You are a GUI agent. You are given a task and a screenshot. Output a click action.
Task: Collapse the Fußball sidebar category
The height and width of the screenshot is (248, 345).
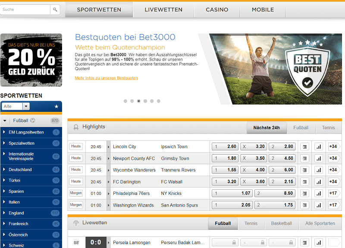[x=5, y=121]
